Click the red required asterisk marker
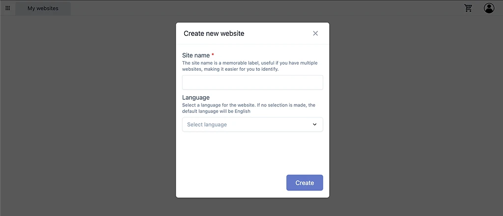Viewport: 503px width, 216px height. tap(213, 55)
